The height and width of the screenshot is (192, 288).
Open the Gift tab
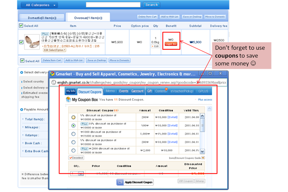(150, 91)
